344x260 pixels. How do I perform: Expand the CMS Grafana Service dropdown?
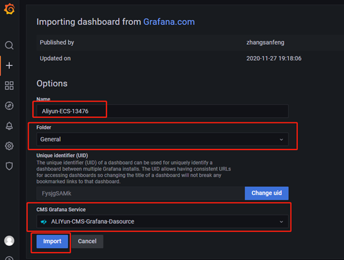click(162, 222)
